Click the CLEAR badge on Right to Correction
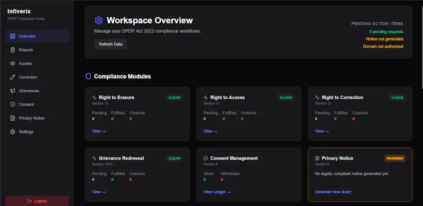423x206 pixels. [397, 98]
